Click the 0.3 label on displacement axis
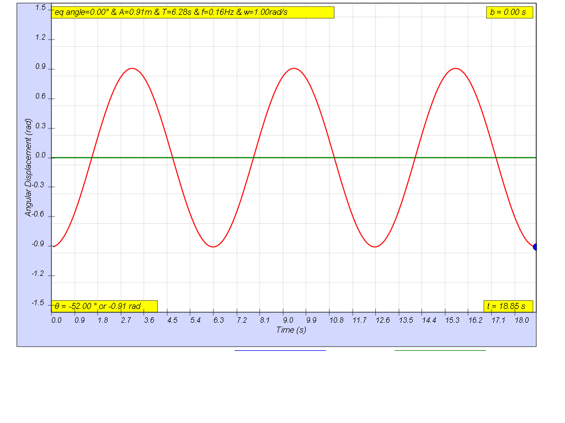Image resolution: width=565 pixels, height=423 pixels. (41, 126)
